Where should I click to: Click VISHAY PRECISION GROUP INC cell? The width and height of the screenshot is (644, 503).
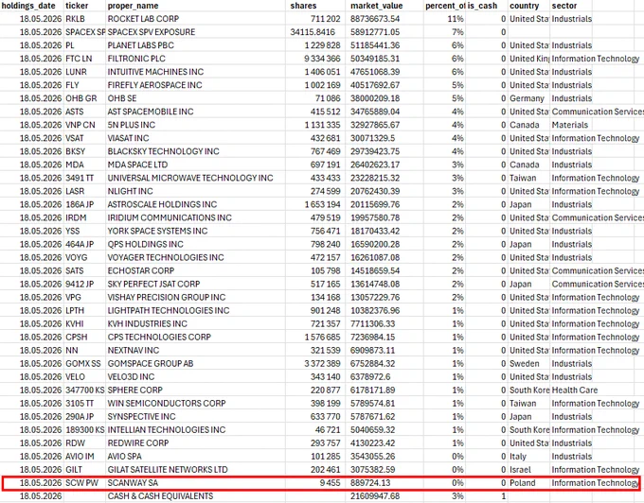click(x=196, y=297)
